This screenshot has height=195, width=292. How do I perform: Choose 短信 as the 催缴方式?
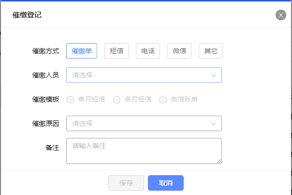point(117,51)
